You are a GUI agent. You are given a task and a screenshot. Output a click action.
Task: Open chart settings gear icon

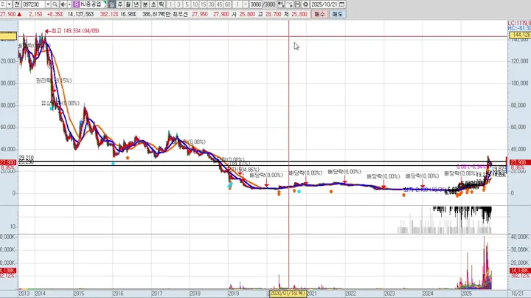point(305,4)
